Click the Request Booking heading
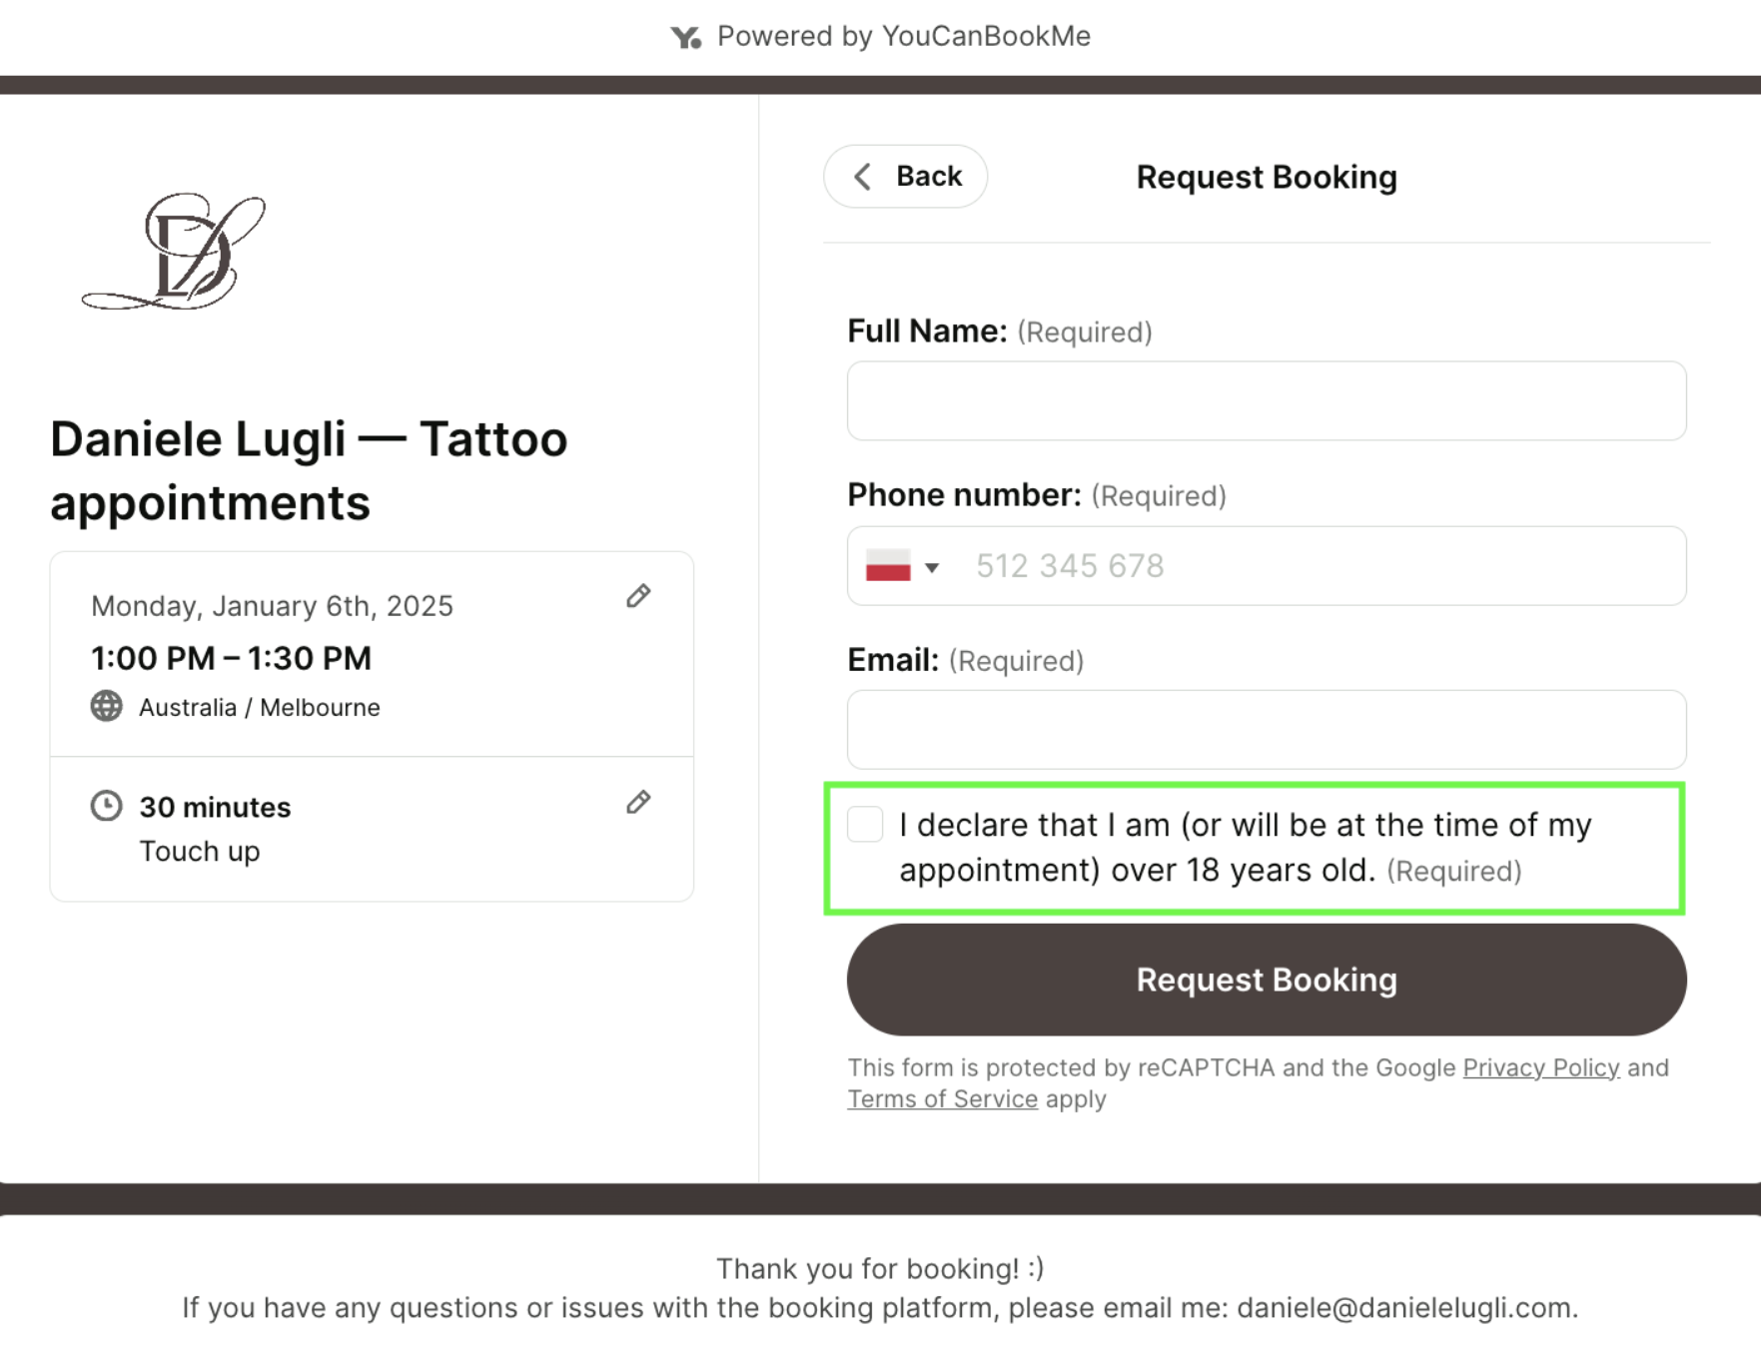This screenshot has height=1349, width=1761. (x=1267, y=177)
